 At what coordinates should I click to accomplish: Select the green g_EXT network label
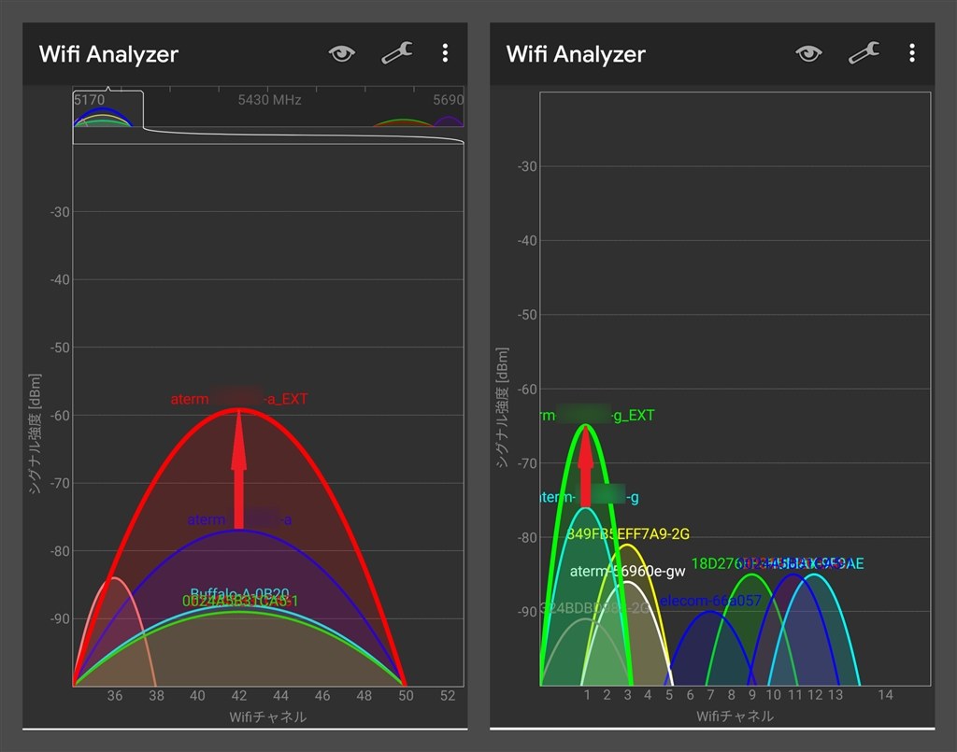point(597,416)
